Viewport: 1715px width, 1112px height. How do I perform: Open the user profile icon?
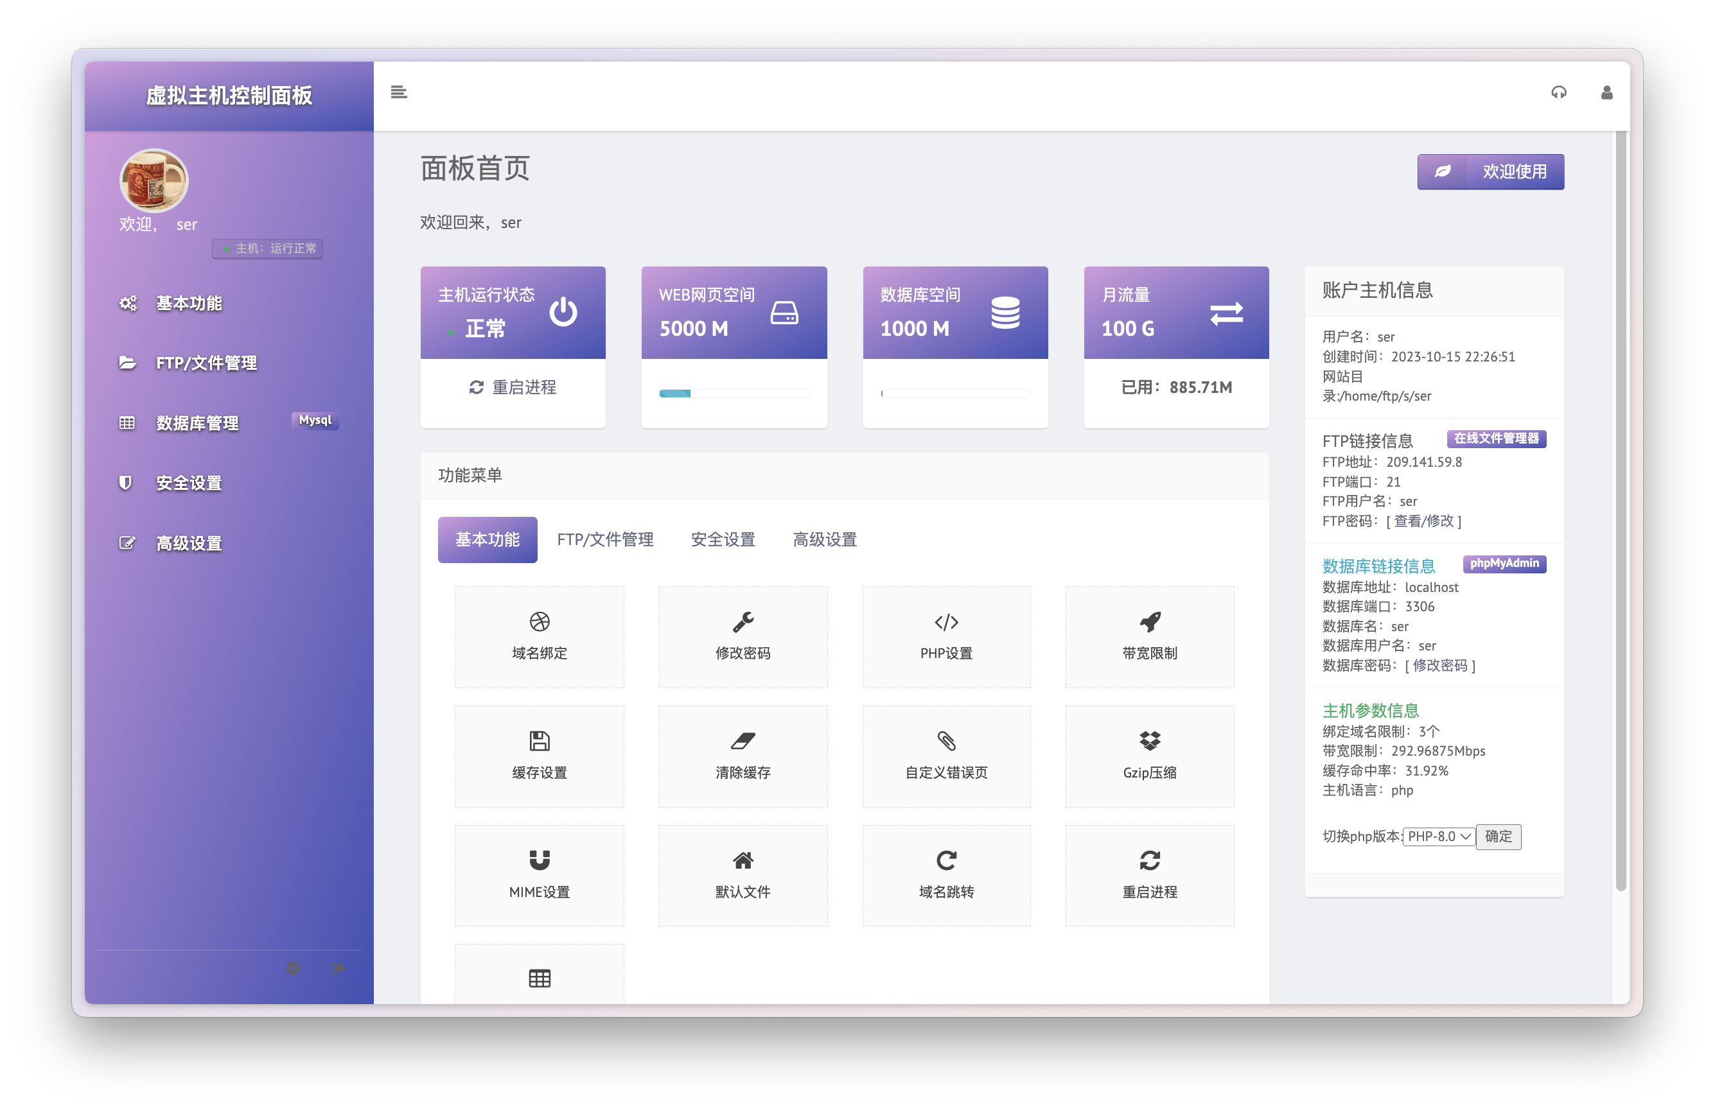click(1606, 92)
